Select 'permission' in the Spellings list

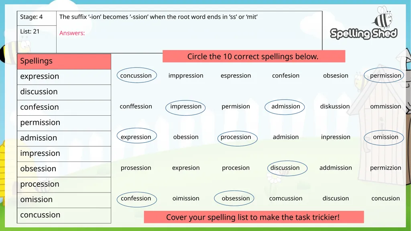pos(64,123)
